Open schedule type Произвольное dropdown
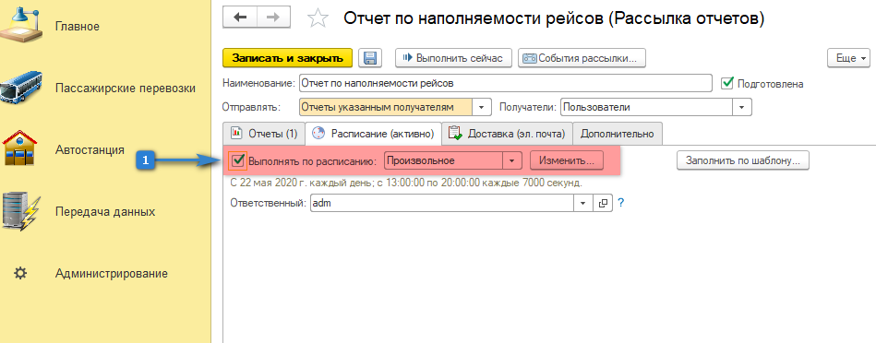The width and height of the screenshot is (876, 343). pos(512,160)
